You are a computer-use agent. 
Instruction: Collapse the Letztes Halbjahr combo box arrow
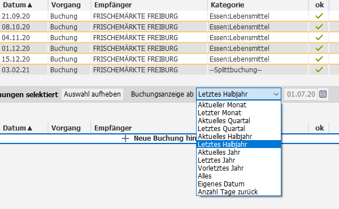tap(276, 94)
